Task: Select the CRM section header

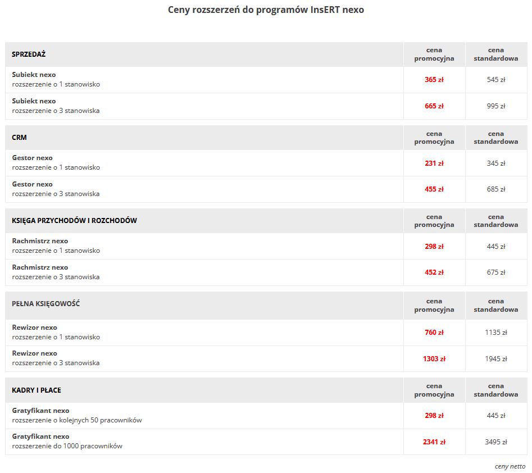Action: click(x=19, y=138)
